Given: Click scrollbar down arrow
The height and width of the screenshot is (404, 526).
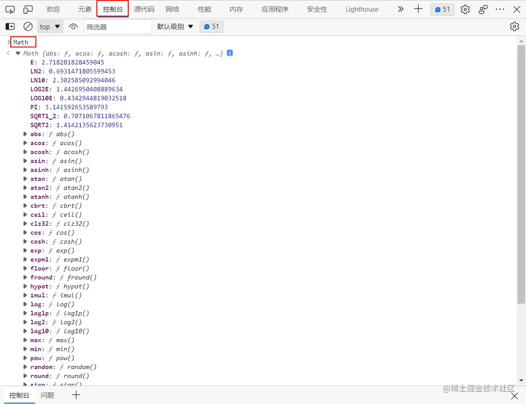Looking at the screenshot, I should [x=521, y=381].
